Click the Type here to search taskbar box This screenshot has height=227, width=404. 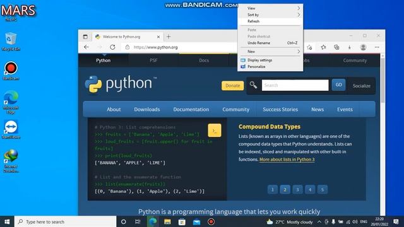pyautogui.click(x=66, y=221)
